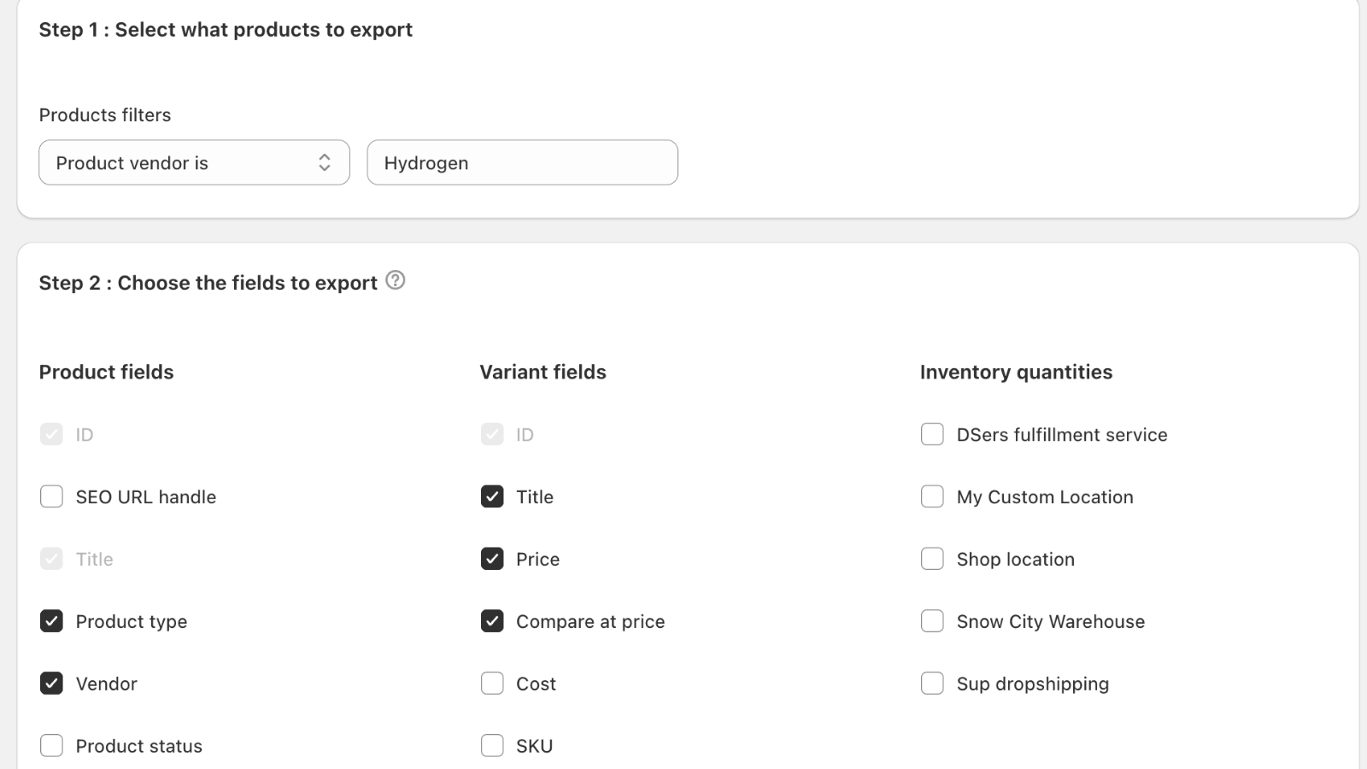Open help icon beside Step 2 heading
Screen dimensions: 1367x769
tap(395, 280)
